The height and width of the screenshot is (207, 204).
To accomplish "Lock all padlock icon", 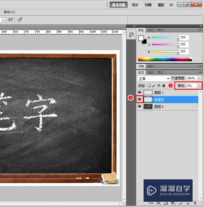I will (164, 85).
